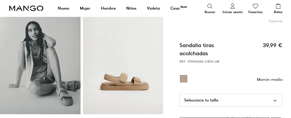Click the chevron arrow in size selector

275,101
